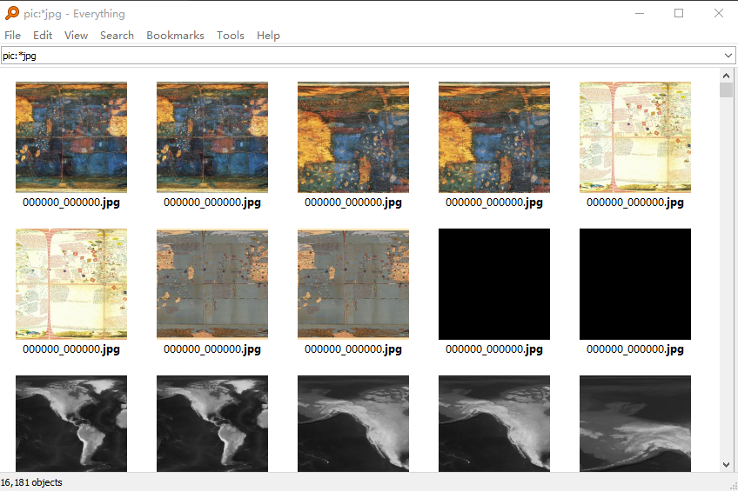Viewport: 738px width, 491px height.
Task: Open the View menu
Action: point(77,36)
